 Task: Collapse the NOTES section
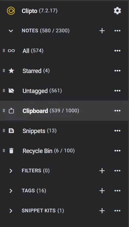11,31
